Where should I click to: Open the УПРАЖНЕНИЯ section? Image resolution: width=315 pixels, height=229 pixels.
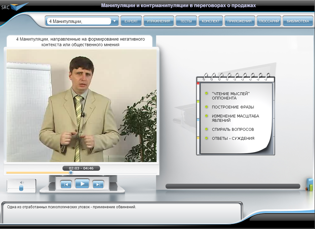click(158, 21)
